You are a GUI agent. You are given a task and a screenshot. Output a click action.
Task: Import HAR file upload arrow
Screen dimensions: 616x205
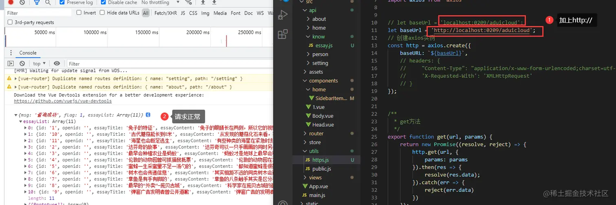(202, 2)
